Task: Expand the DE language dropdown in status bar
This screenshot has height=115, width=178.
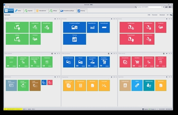Action: click(x=34, y=109)
